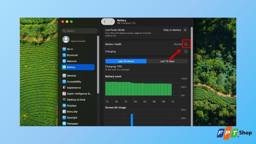Click the green Battery sidebar icon
Screen dimensions: 256x144
click(64, 67)
